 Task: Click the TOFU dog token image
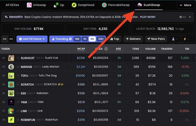coord(11,76)
